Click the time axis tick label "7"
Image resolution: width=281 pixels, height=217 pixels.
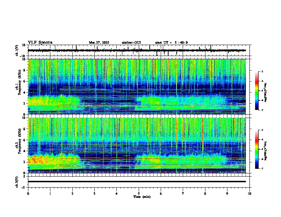tap(183, 194)
